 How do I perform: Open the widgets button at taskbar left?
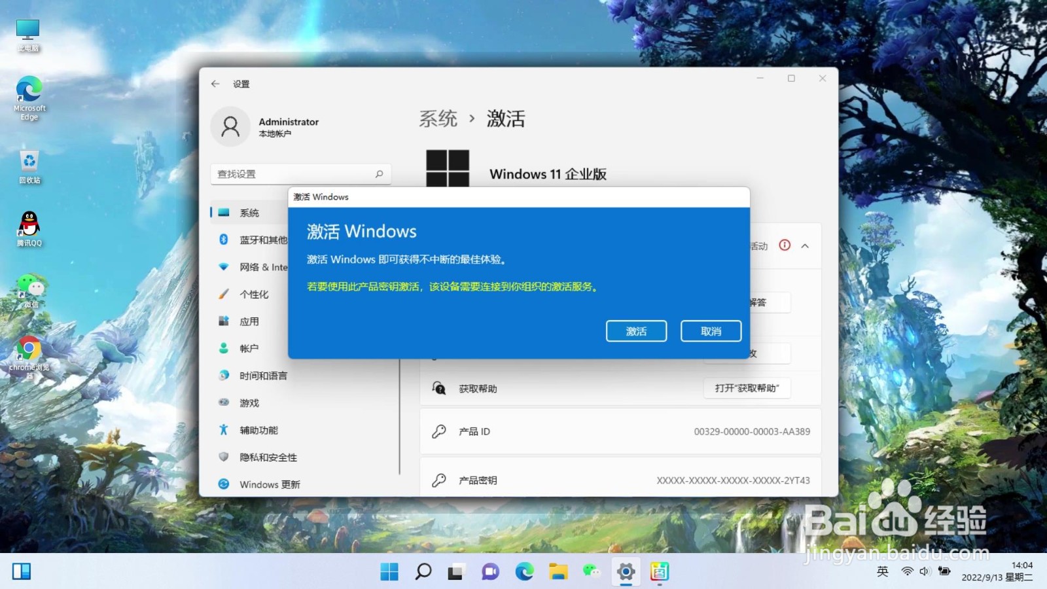pyautogui.click(x=22, y=571)
